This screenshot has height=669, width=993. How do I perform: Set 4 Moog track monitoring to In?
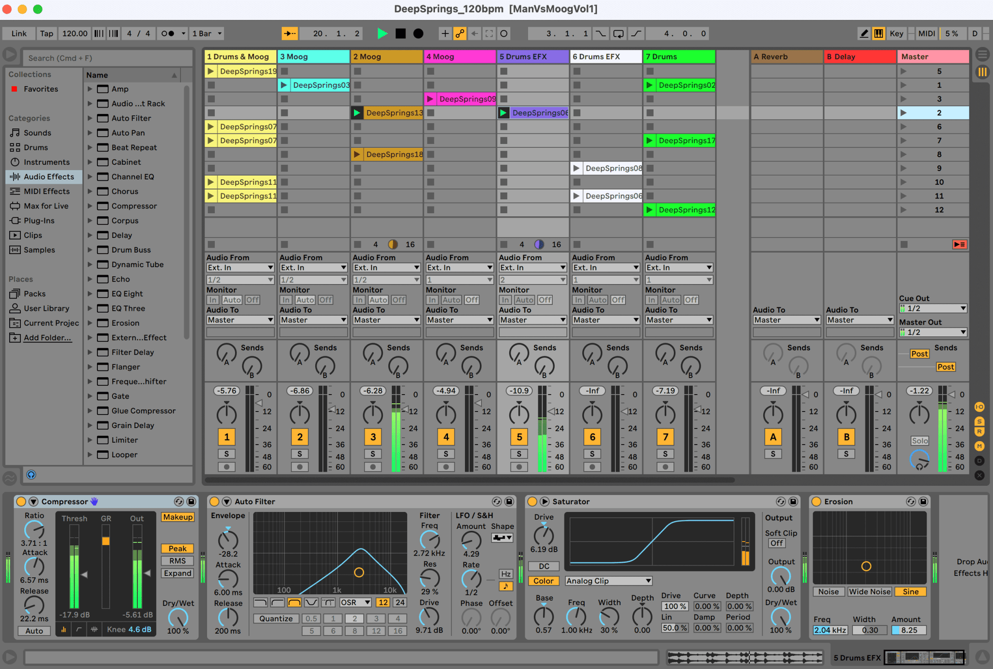[x=433, y=300]
